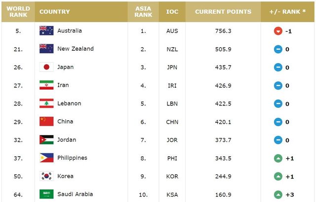316x202 pixels.
Task: Click the Jordan flag icon
Action: pos(46,140)
